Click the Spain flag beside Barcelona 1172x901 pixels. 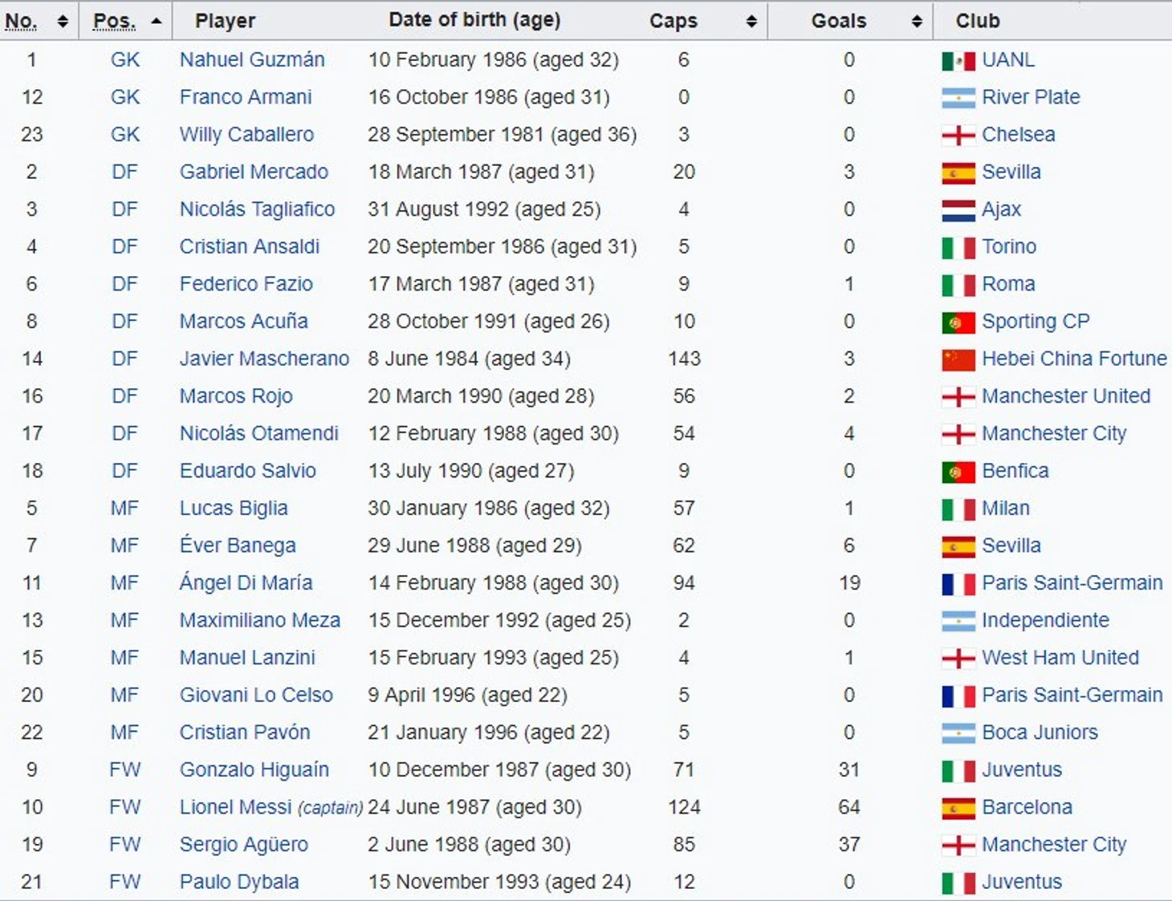(958, 808)
